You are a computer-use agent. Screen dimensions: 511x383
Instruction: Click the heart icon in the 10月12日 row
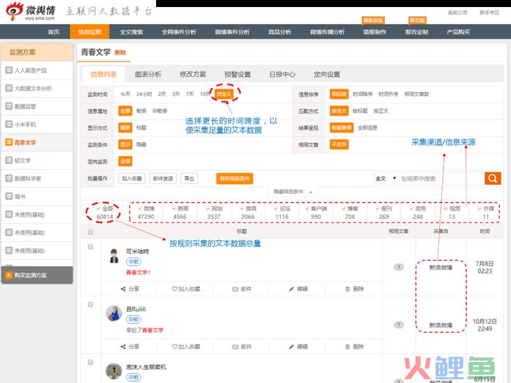(x=175, y=347)
